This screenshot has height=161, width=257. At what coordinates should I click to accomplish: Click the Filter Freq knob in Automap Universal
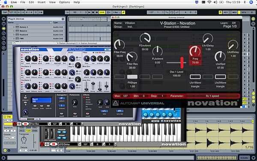(120, 44)
